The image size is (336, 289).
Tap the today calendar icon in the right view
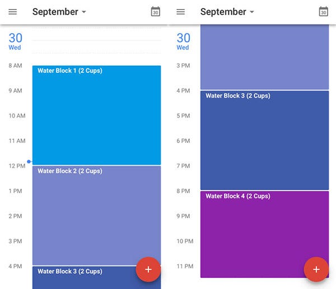point(323,12)
